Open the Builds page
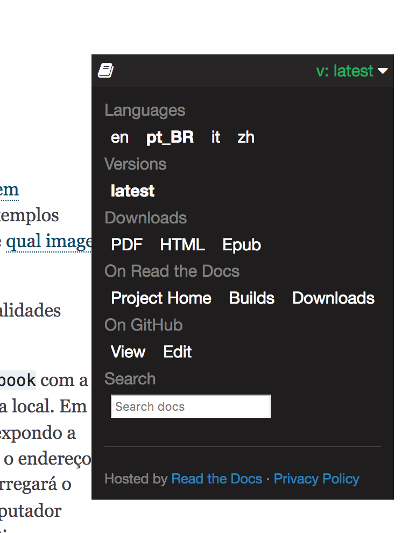The height and width of the screenshot is (533, 409). click(251, 298)
